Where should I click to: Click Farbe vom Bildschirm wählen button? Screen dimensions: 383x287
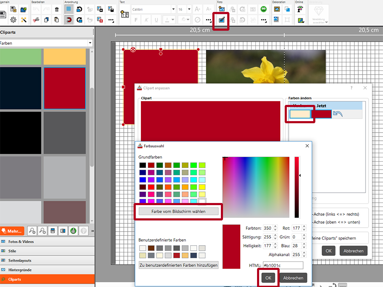point(178,212)
